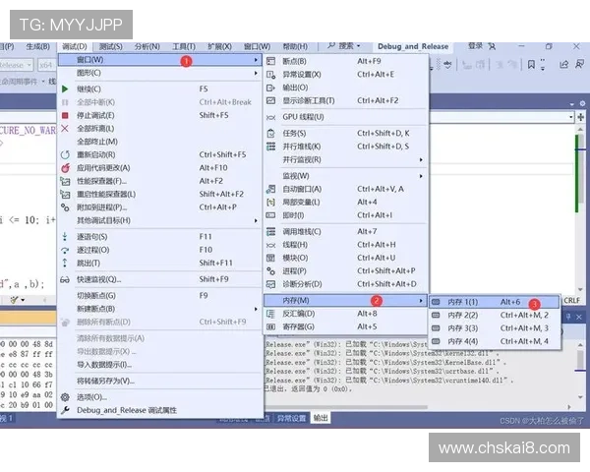The width and height of the screenshot is (590, 472).
Task: Open the Help (帮助) menu
Action: click(295, 46)
